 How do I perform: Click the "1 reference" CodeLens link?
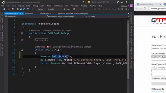coord(40,47)
